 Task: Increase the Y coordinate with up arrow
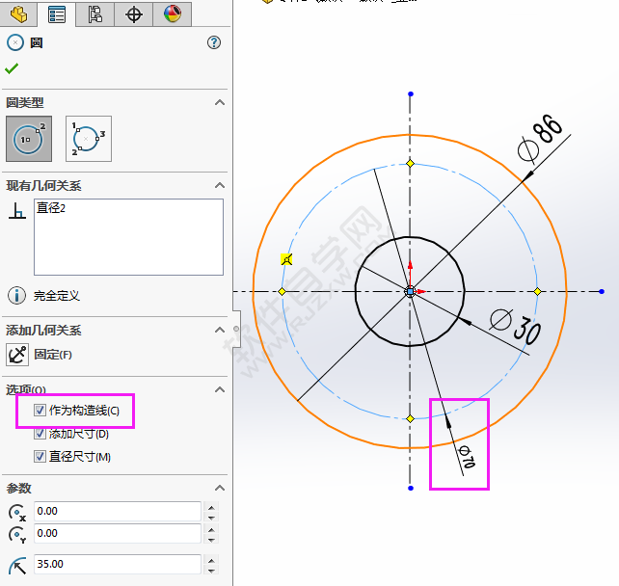click(x=211, y=529)
